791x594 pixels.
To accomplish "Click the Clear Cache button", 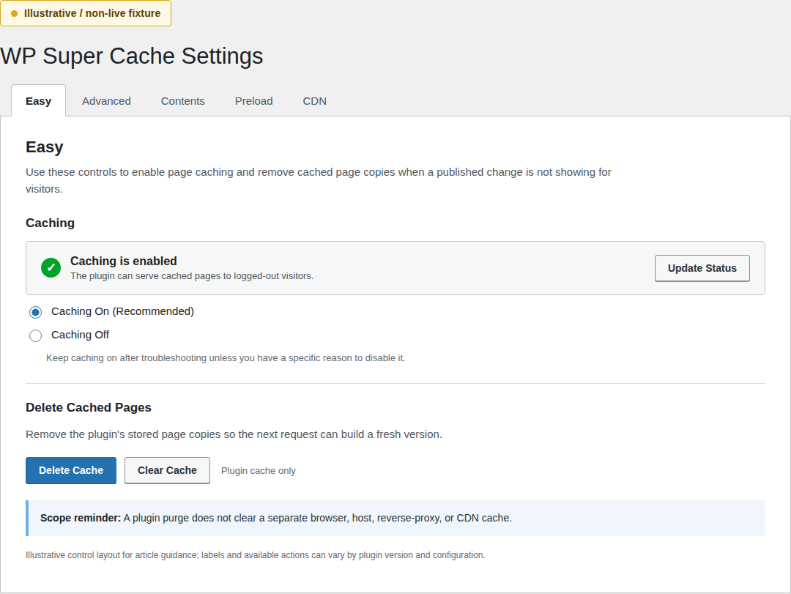I will 167,470.
